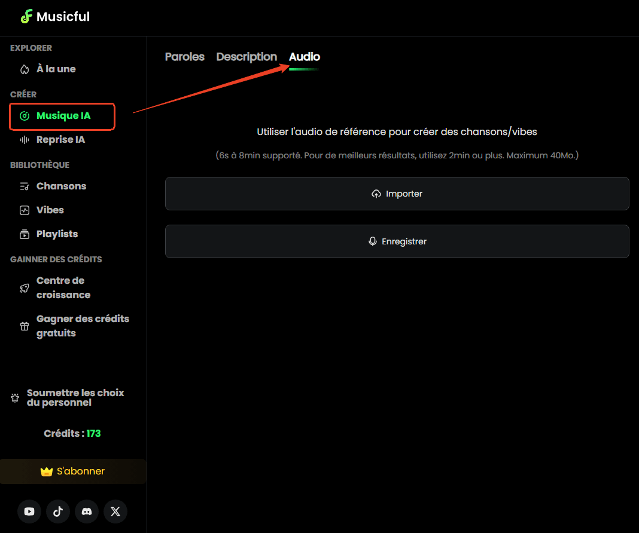
Task: Open the YouTube social icon
Action: (29, 511)
